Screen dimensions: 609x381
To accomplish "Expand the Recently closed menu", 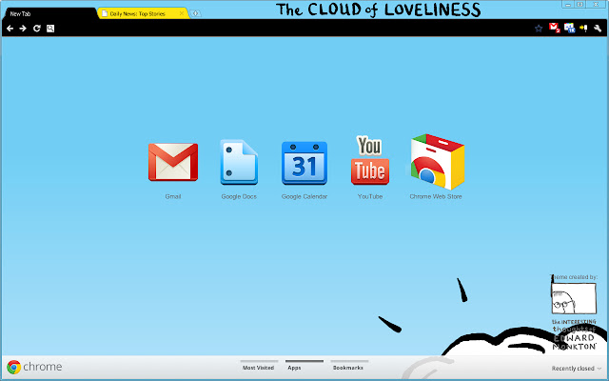I will point(577,369).
